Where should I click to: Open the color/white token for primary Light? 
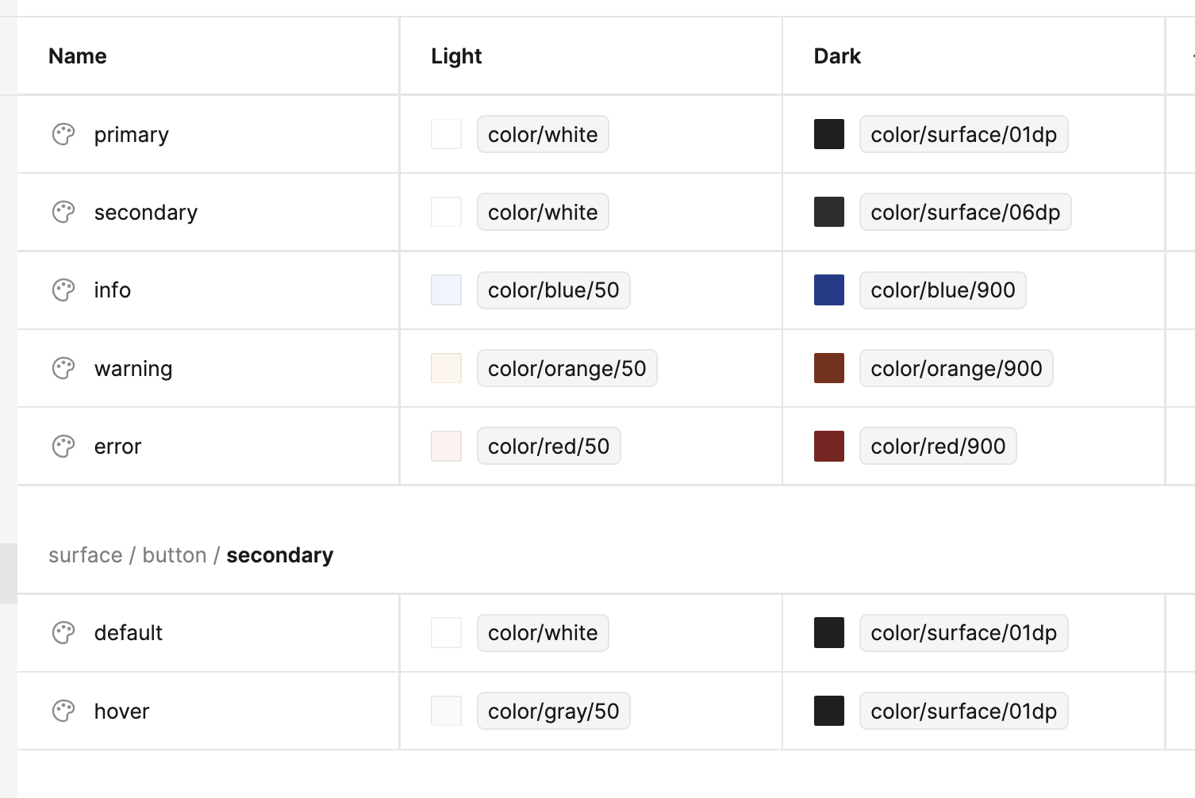click(x=543, y=134)
